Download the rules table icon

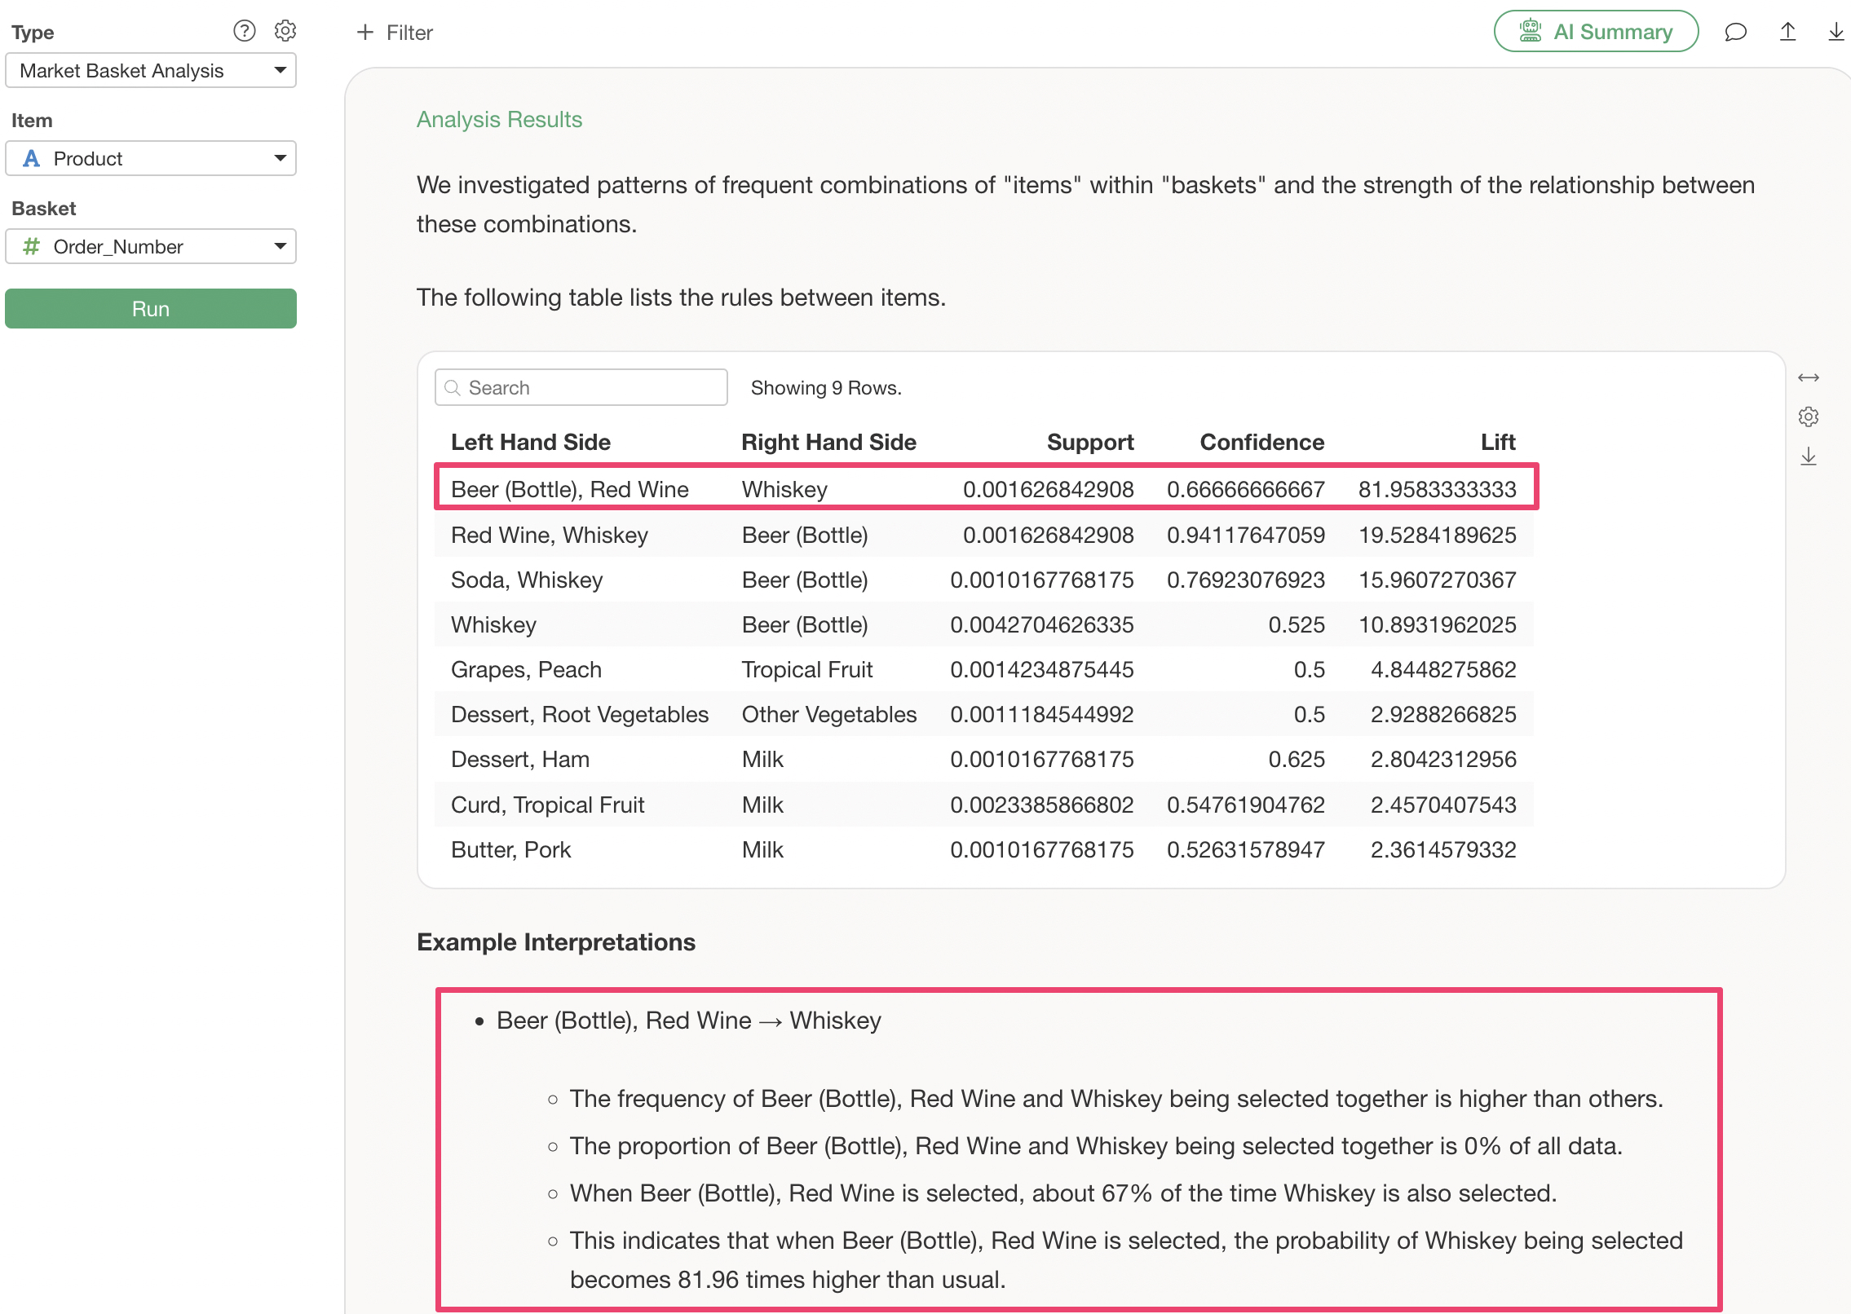[x=1808, y=456]
